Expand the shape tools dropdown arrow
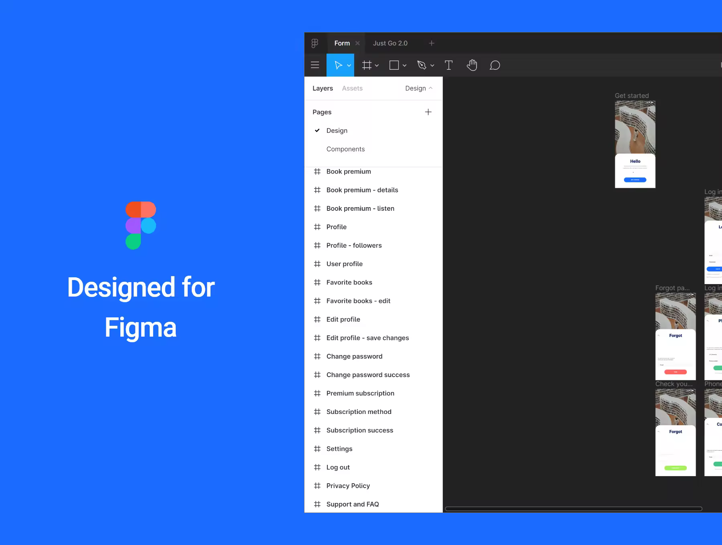Screen dimensions: 722x545 tap(404, 65)
